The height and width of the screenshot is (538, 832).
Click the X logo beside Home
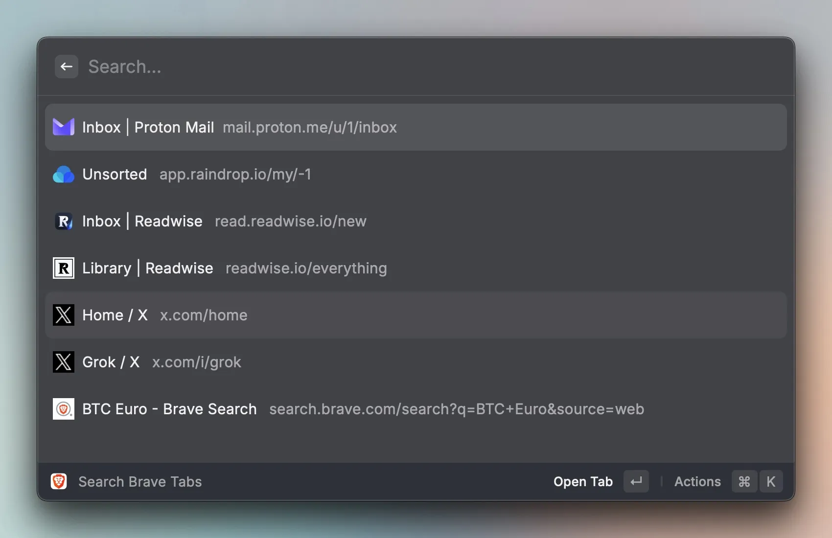click(x=64, y=315)
